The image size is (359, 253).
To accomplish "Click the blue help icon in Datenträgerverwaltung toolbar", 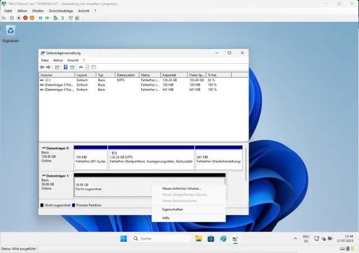I will (x=65, y=67).
